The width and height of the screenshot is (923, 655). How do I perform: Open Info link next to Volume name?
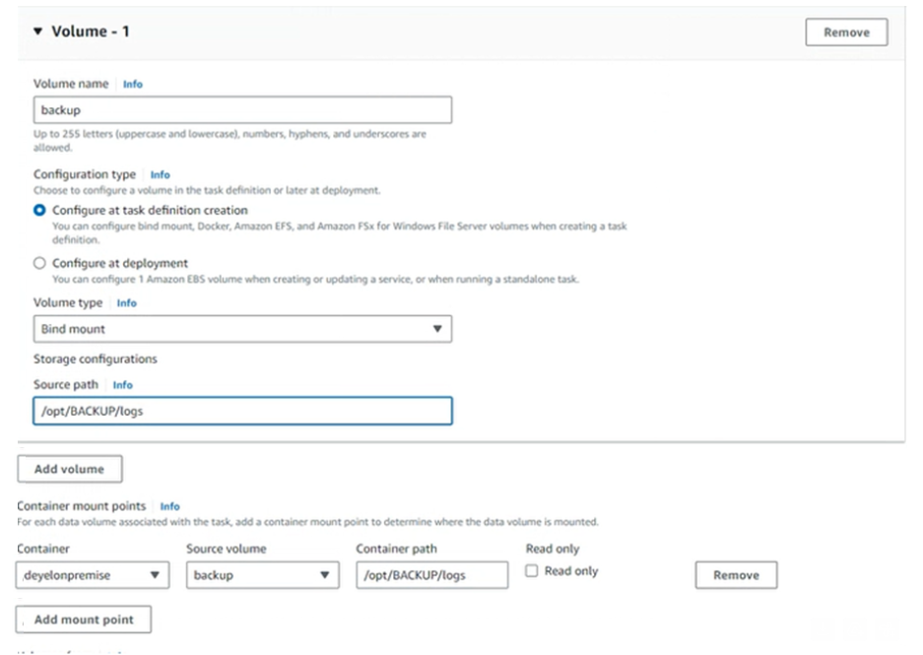click(x=132, y=85)
